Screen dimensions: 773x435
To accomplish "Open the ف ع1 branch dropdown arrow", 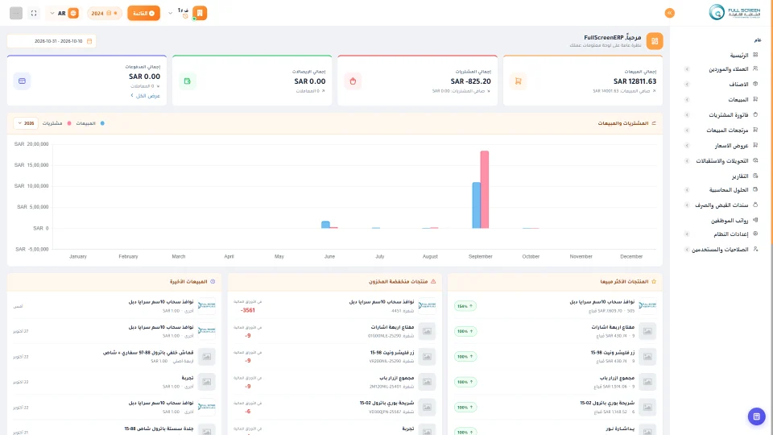I will coord(171,14).
